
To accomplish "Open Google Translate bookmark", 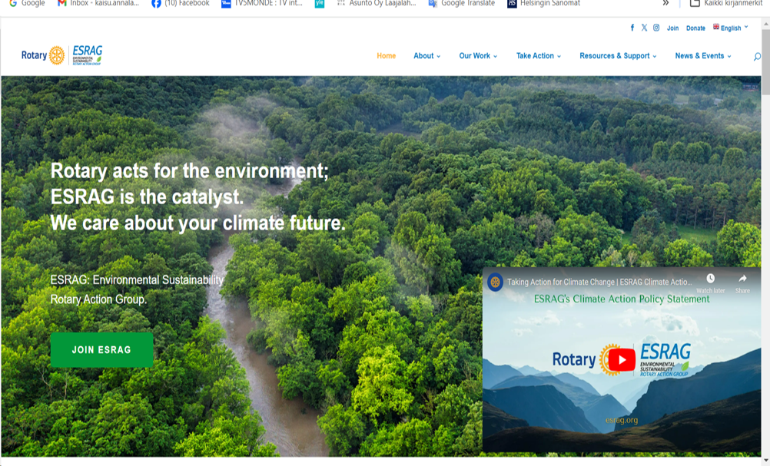I will (x=461, y=4).
